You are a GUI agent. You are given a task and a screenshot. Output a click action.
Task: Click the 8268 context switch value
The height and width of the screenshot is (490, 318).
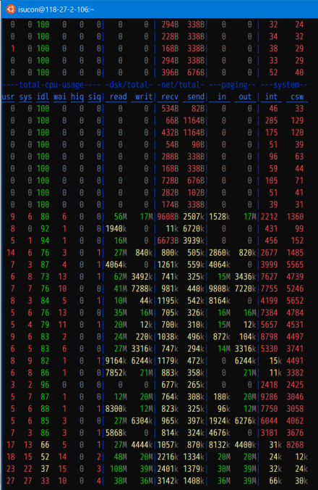coord(295,444)
